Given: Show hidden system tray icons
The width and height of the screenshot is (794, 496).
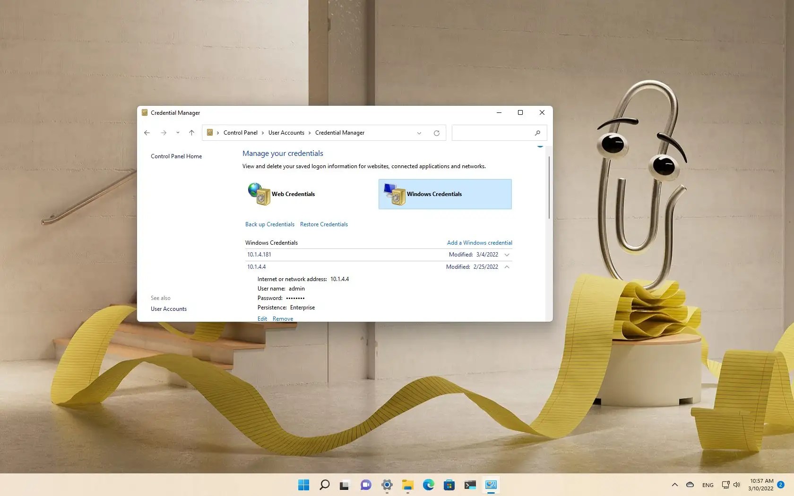Looking at the screenshot, I should tap(675, 485).
